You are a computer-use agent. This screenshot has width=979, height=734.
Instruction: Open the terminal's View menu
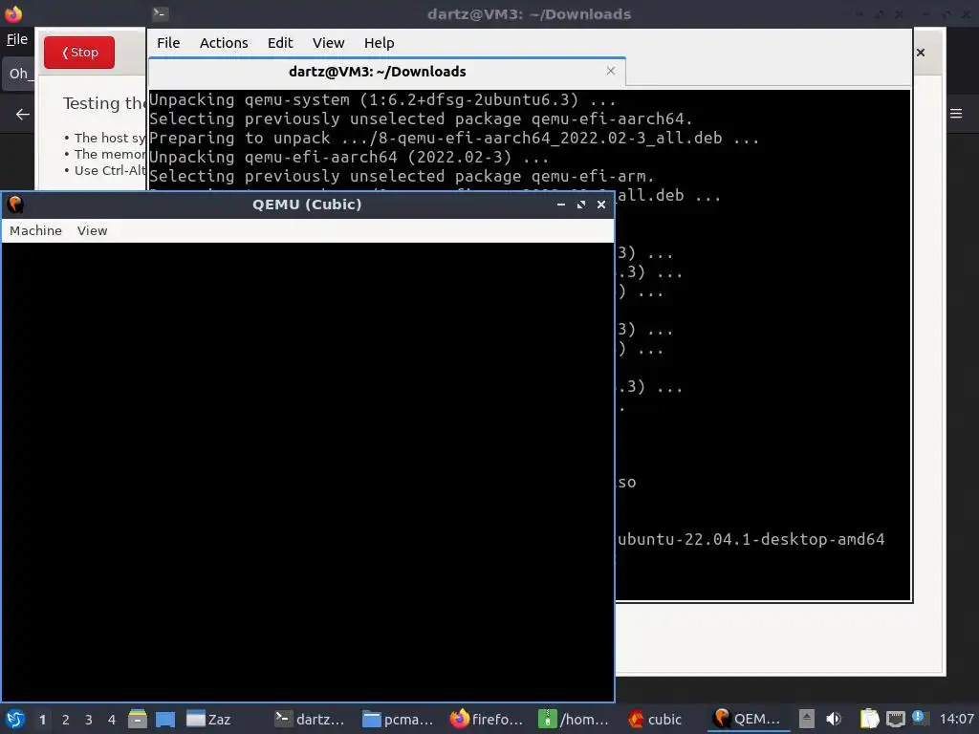(329, 42)
